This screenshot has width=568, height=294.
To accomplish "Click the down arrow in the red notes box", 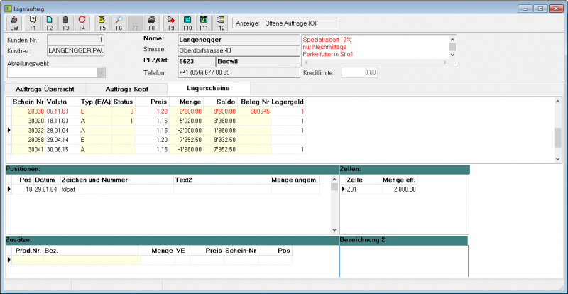I will pyautogui.click(x=452, y=55).
